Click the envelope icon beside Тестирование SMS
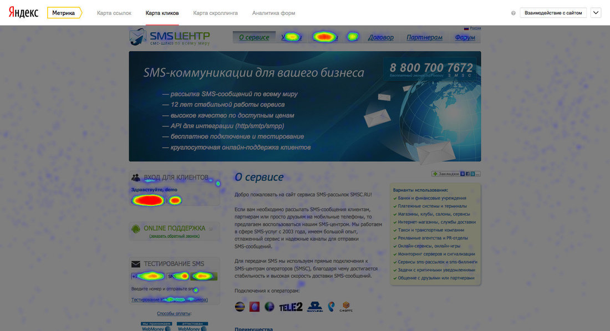The height and width of the screenshot is (331, 610). coord(136,264)
